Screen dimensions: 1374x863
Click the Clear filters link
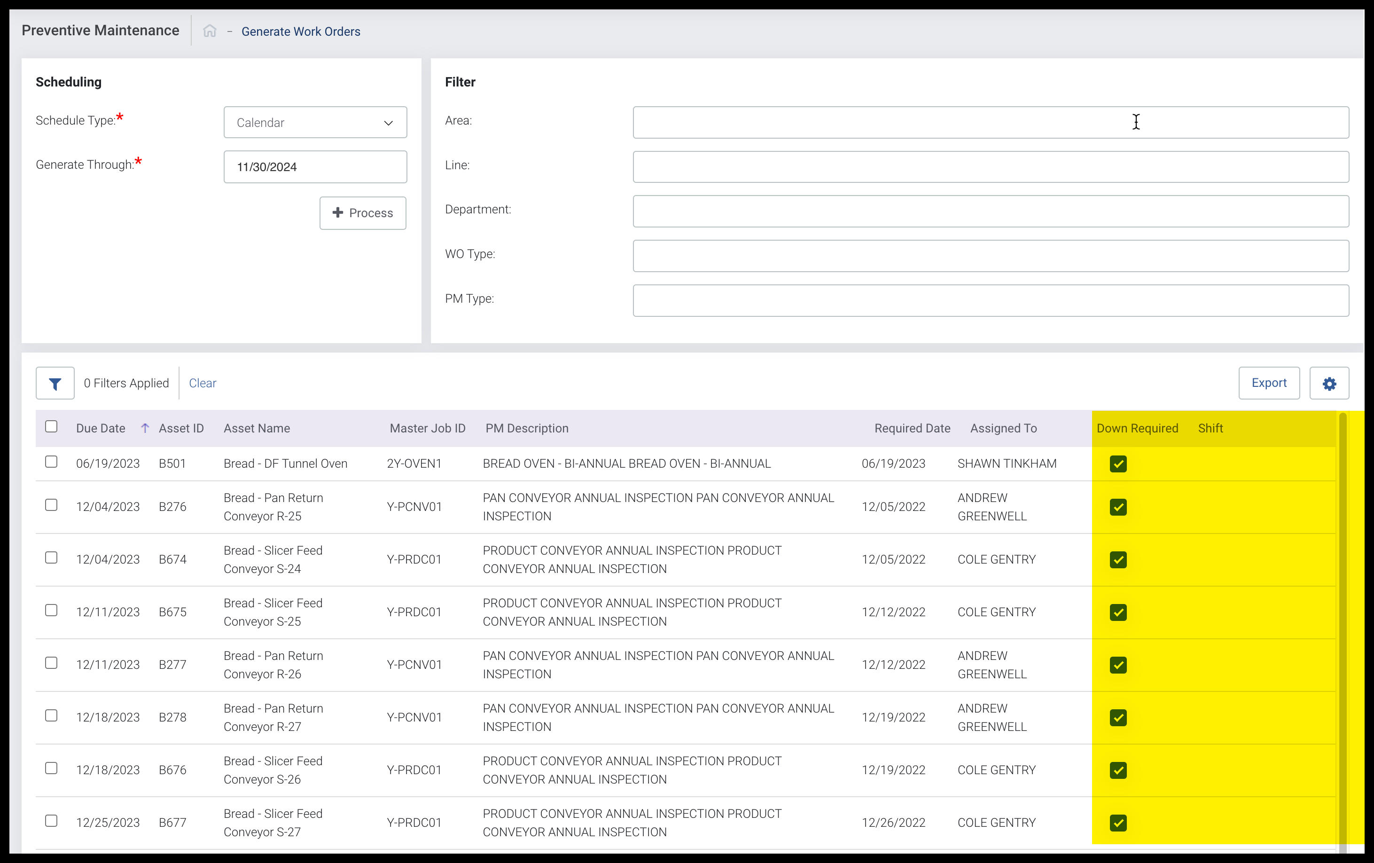tap(203, 383)
